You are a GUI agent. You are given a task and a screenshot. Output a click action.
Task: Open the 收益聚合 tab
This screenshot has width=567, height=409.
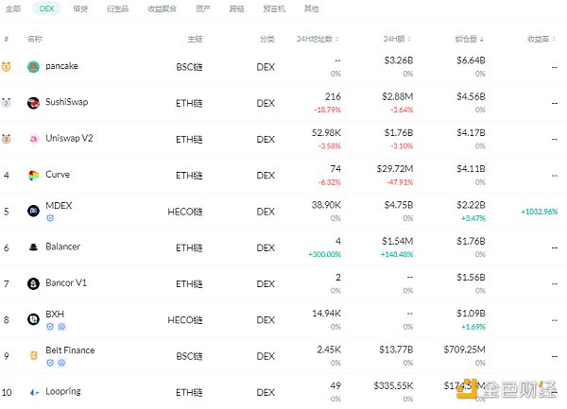[x=162, y=9]
